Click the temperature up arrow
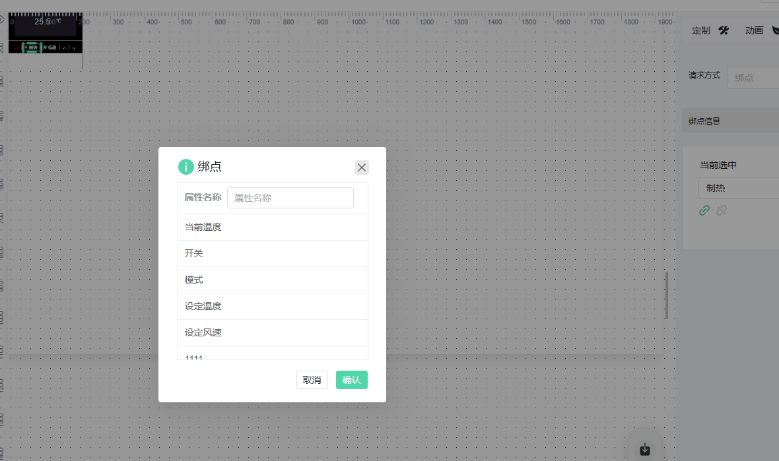The height and width of the screenshot is (461, 779). [x=65, y=47]
